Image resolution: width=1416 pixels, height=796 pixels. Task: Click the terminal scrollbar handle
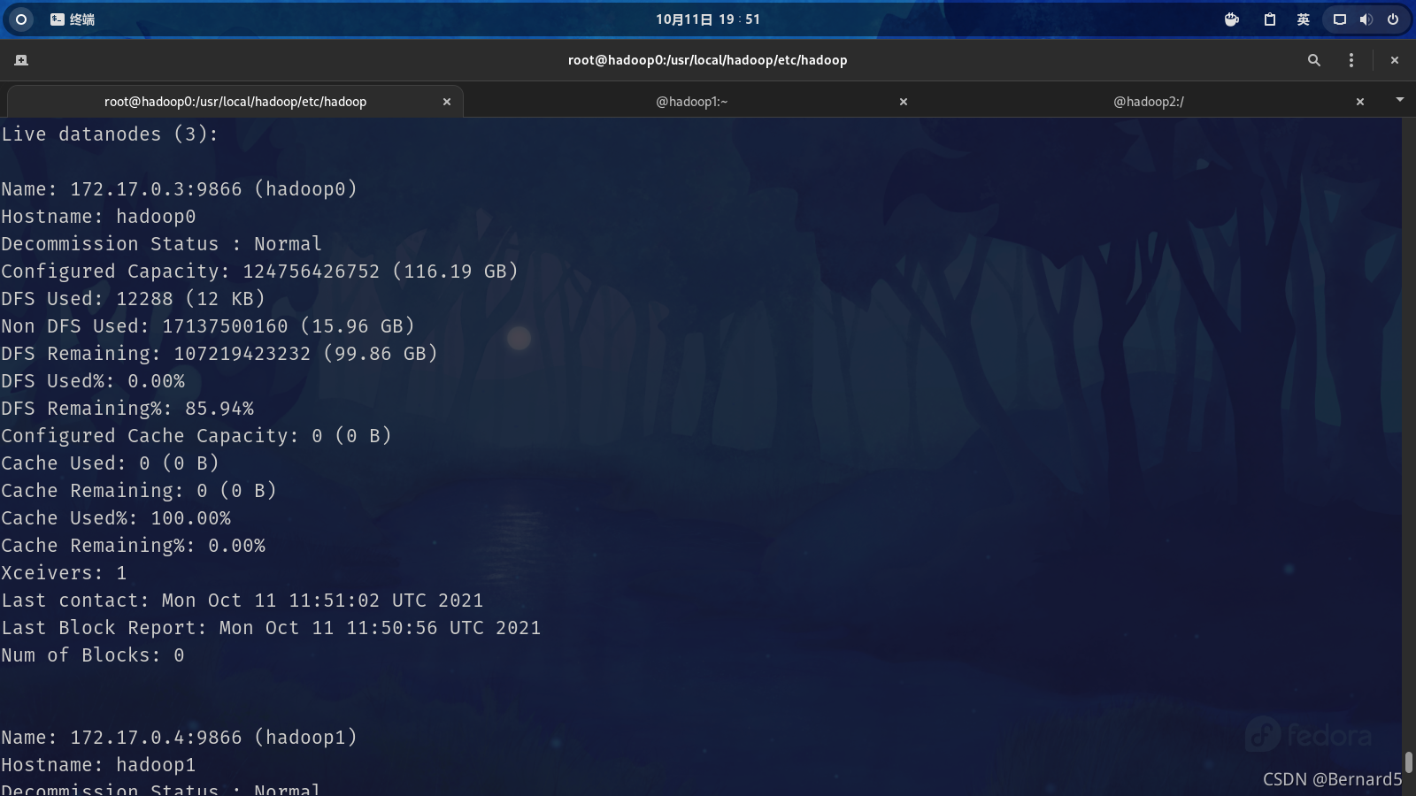pos(1408,762)
